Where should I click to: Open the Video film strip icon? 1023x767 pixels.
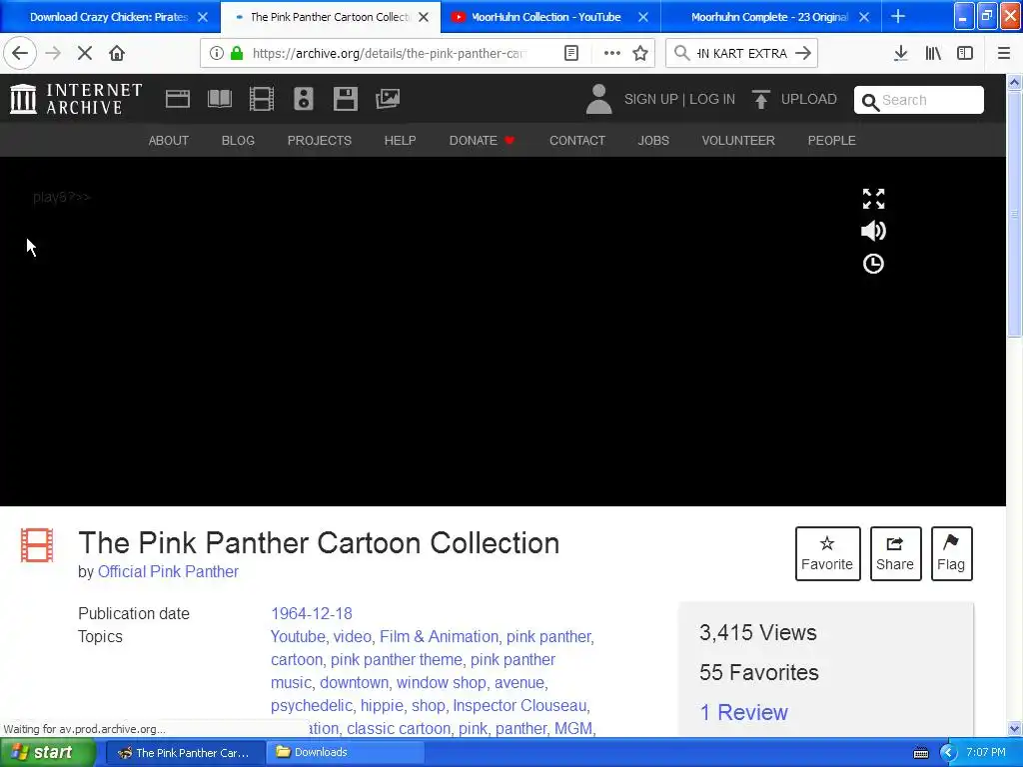pyautogui.click(x=262, y=99)
